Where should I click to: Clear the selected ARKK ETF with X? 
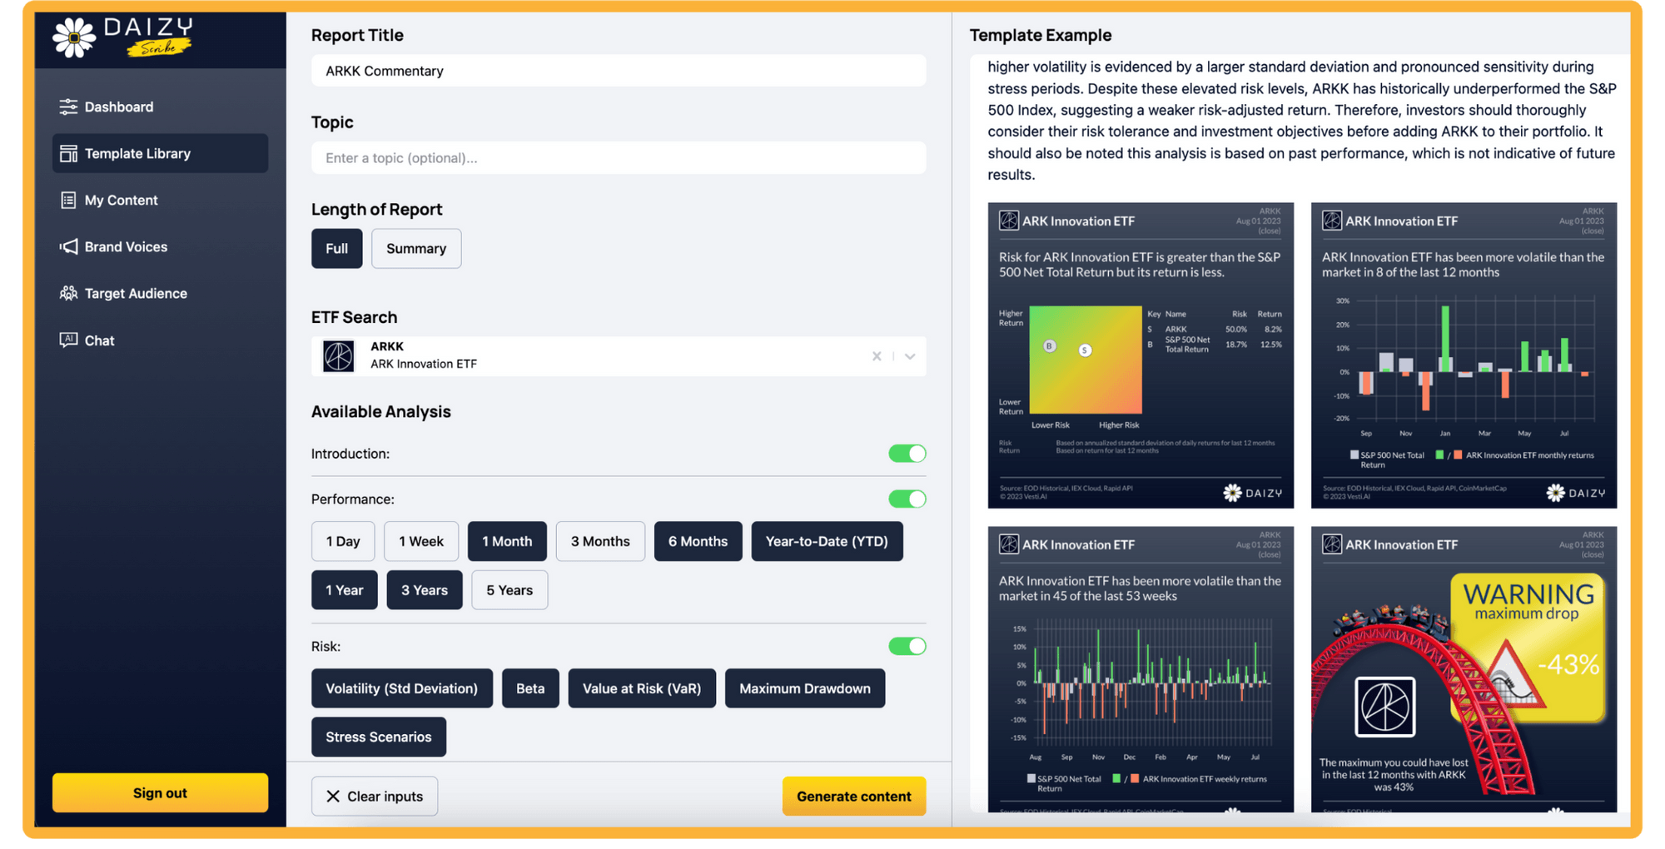click(877, 356)
